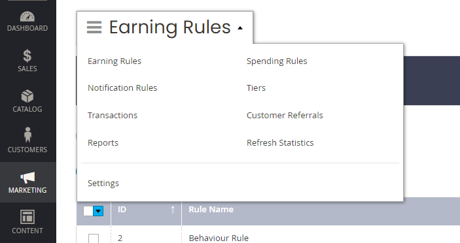
Task: Select Notification Rules menu entry
Action: point(122,88)
